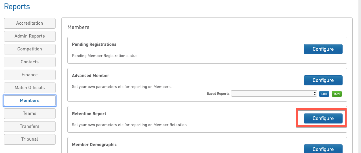
Task: Configure the Member Demographic report
Action: (323, 149)
